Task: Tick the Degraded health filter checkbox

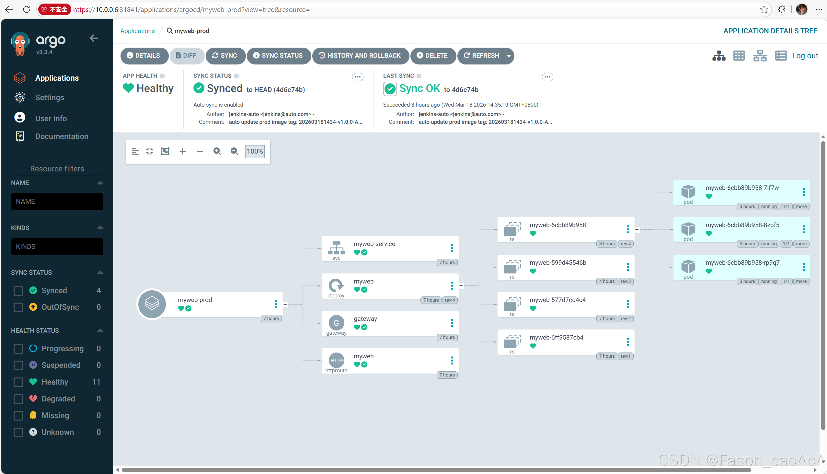Action: (x=18, y=399)
